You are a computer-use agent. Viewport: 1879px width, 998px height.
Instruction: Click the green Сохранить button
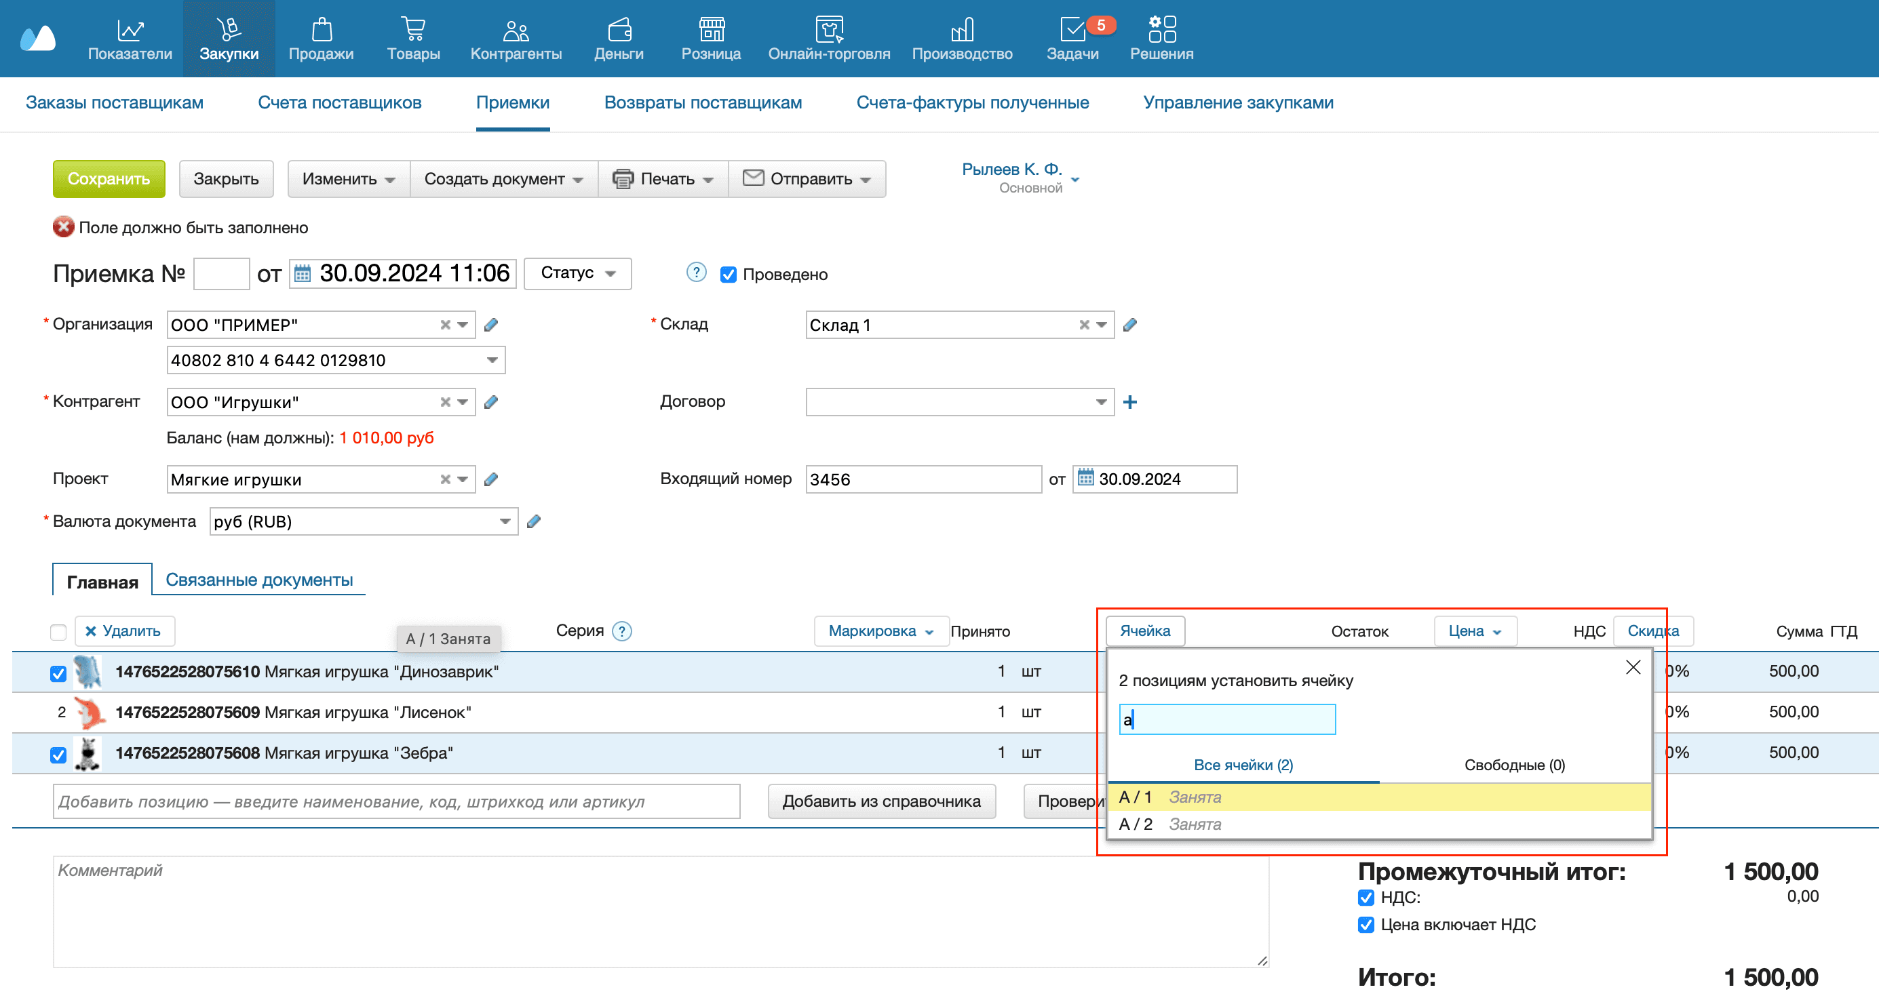click(109, 180)
